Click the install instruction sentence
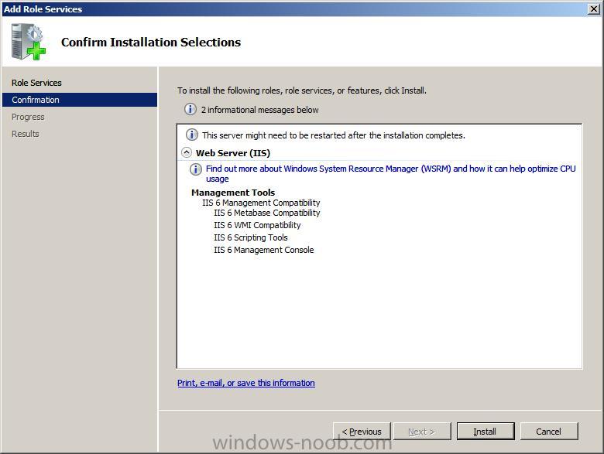The height and width of the screenshot is (454, 604). [302, 90]
